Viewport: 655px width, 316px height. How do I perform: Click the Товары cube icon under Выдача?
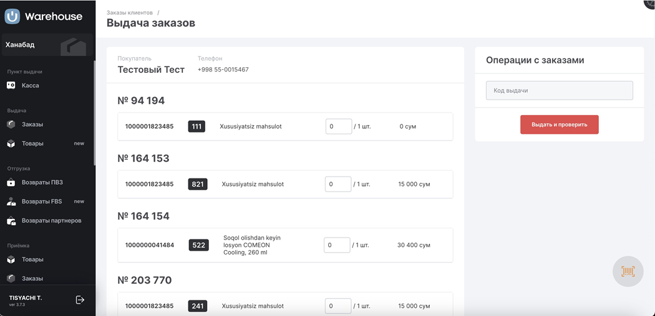(11, 144)
